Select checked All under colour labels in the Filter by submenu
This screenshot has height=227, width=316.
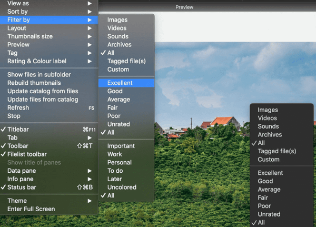coord(126,195)
